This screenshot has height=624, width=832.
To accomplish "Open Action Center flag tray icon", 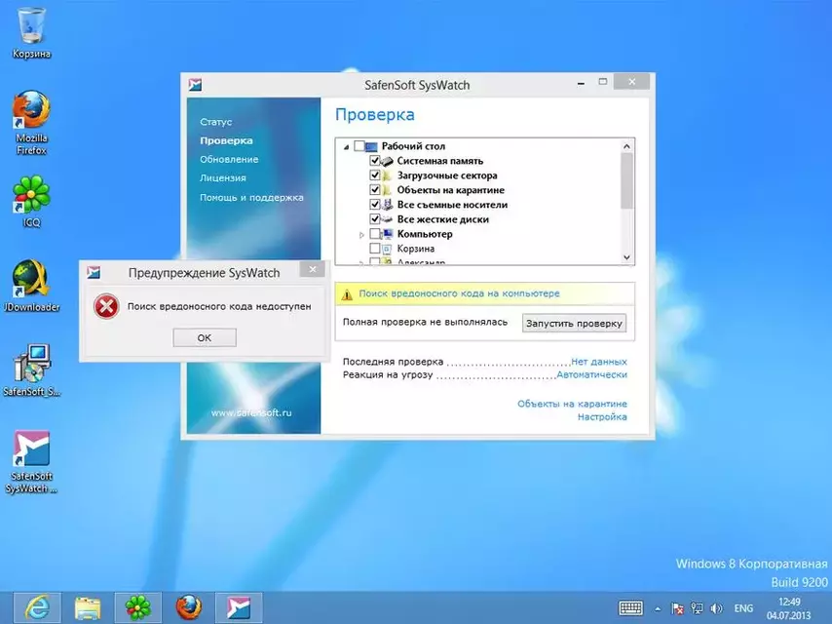I will 677,608.
